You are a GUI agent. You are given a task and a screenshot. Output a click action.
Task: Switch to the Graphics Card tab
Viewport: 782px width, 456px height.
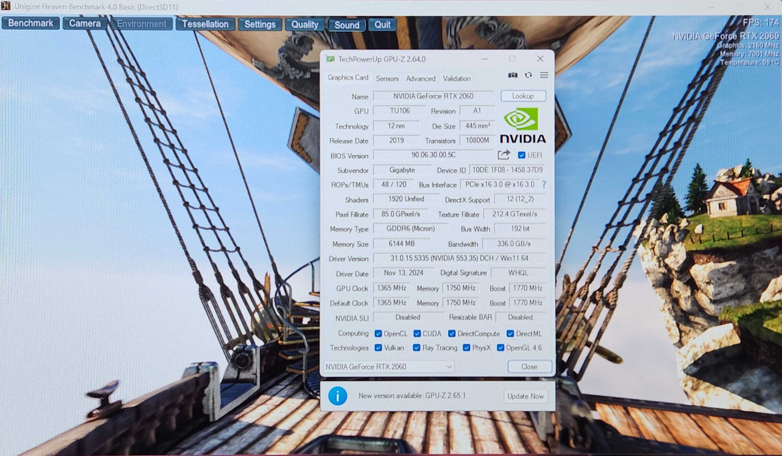[x=348, y=78]
